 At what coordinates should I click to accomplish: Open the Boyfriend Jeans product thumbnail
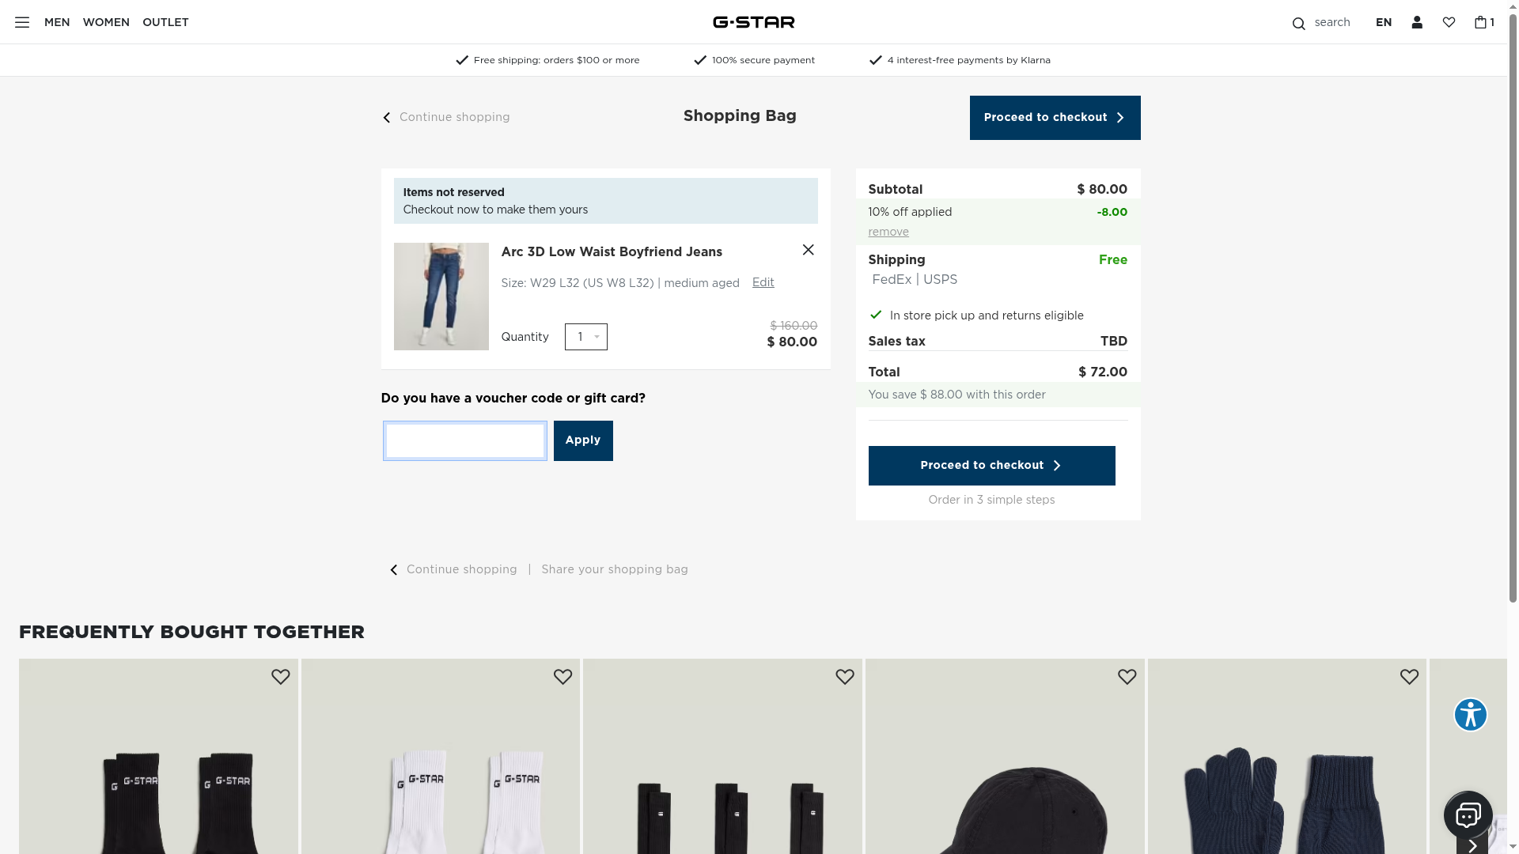pyautogui.click(x=441, y=297)
